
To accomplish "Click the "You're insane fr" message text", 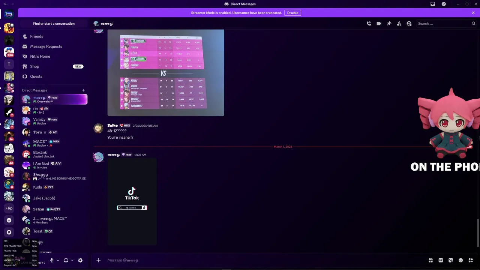I will pos(120,138).
